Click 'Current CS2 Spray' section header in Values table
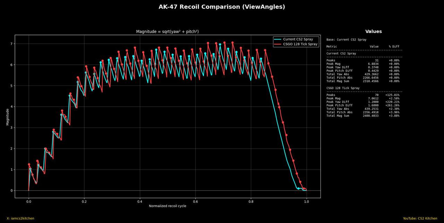The width and height of the screenshot is (444, 223). click(x=341, y=54)
